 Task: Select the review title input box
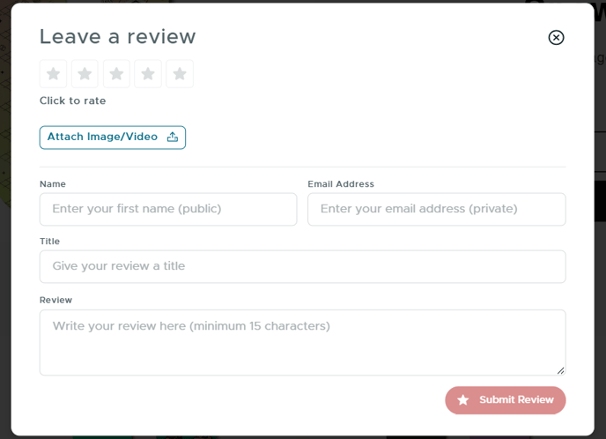point(303,266)
